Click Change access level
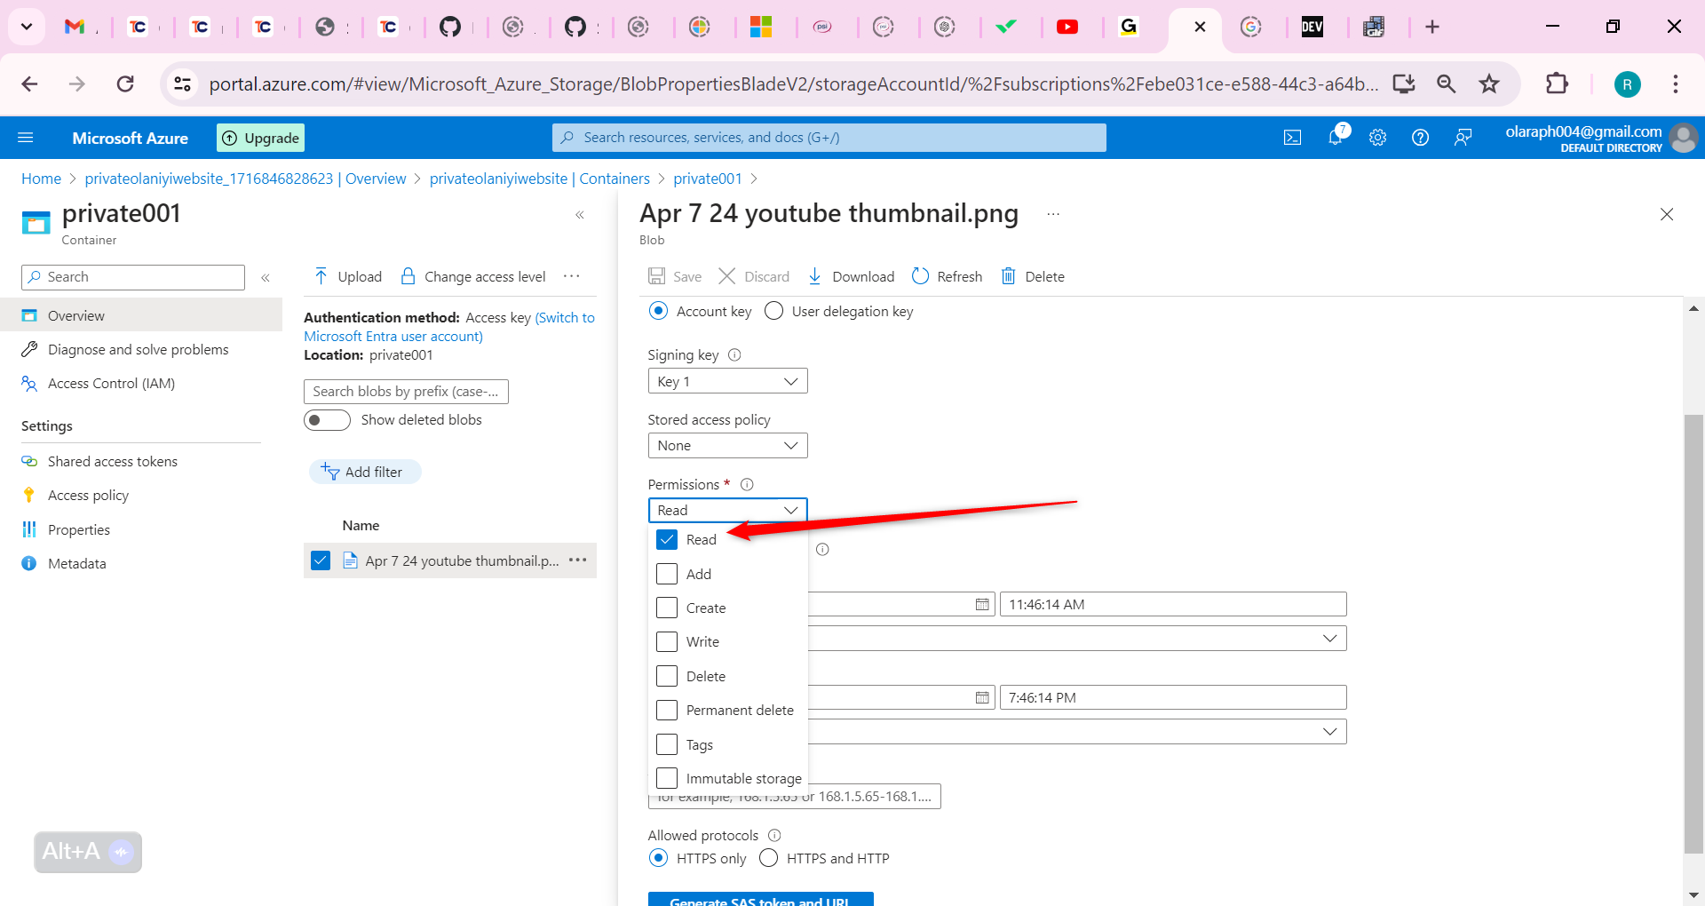 (473, 276)
